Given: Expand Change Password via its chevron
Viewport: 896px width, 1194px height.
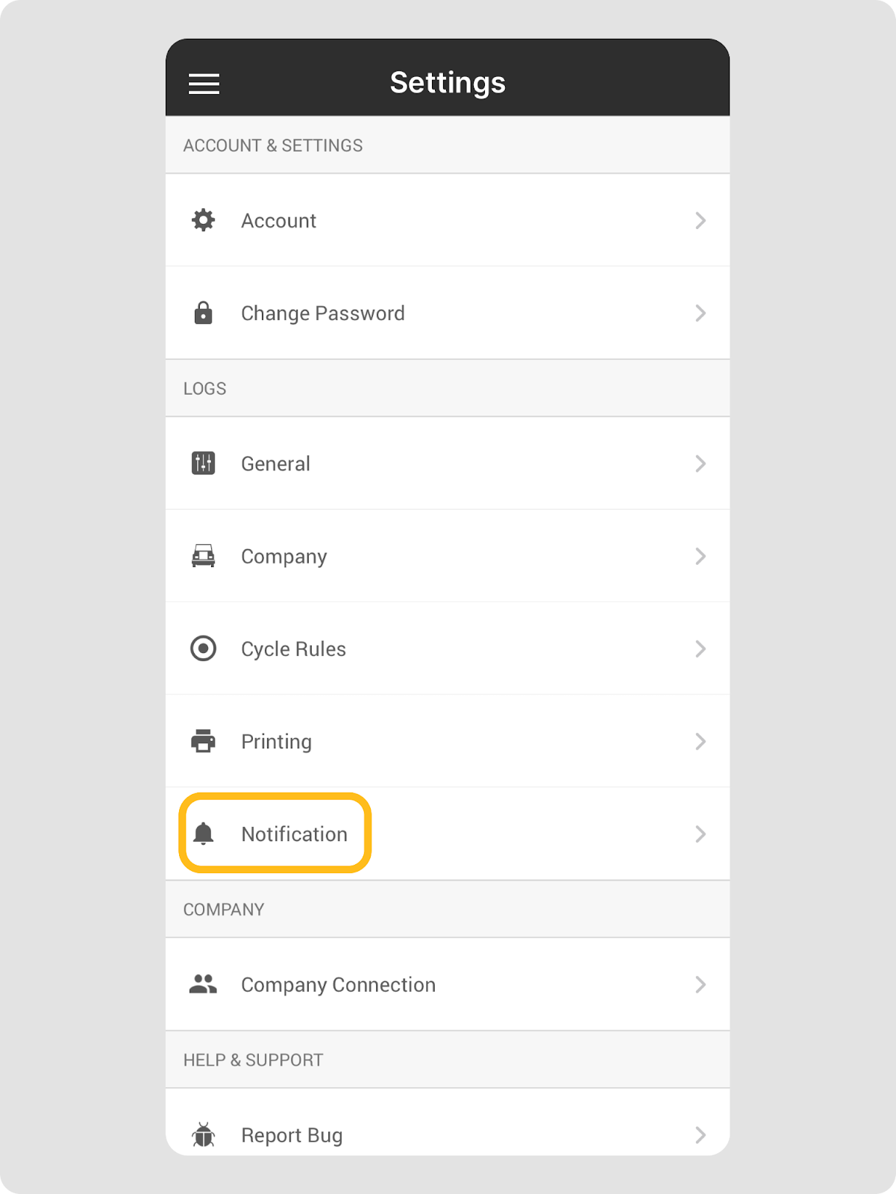Looking at the screenshot, I should click(700, 313).
